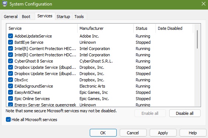
Task: Click the OK button
Action: [x=103, y=133]
